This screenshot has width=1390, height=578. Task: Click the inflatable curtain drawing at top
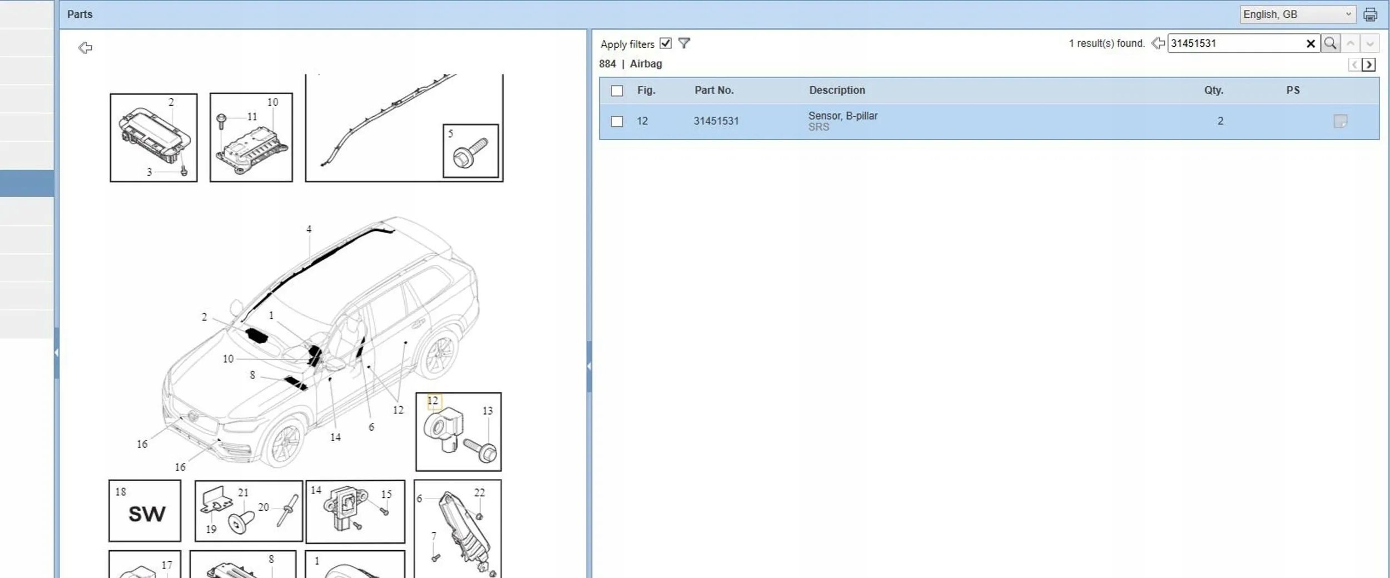point(388,120)
